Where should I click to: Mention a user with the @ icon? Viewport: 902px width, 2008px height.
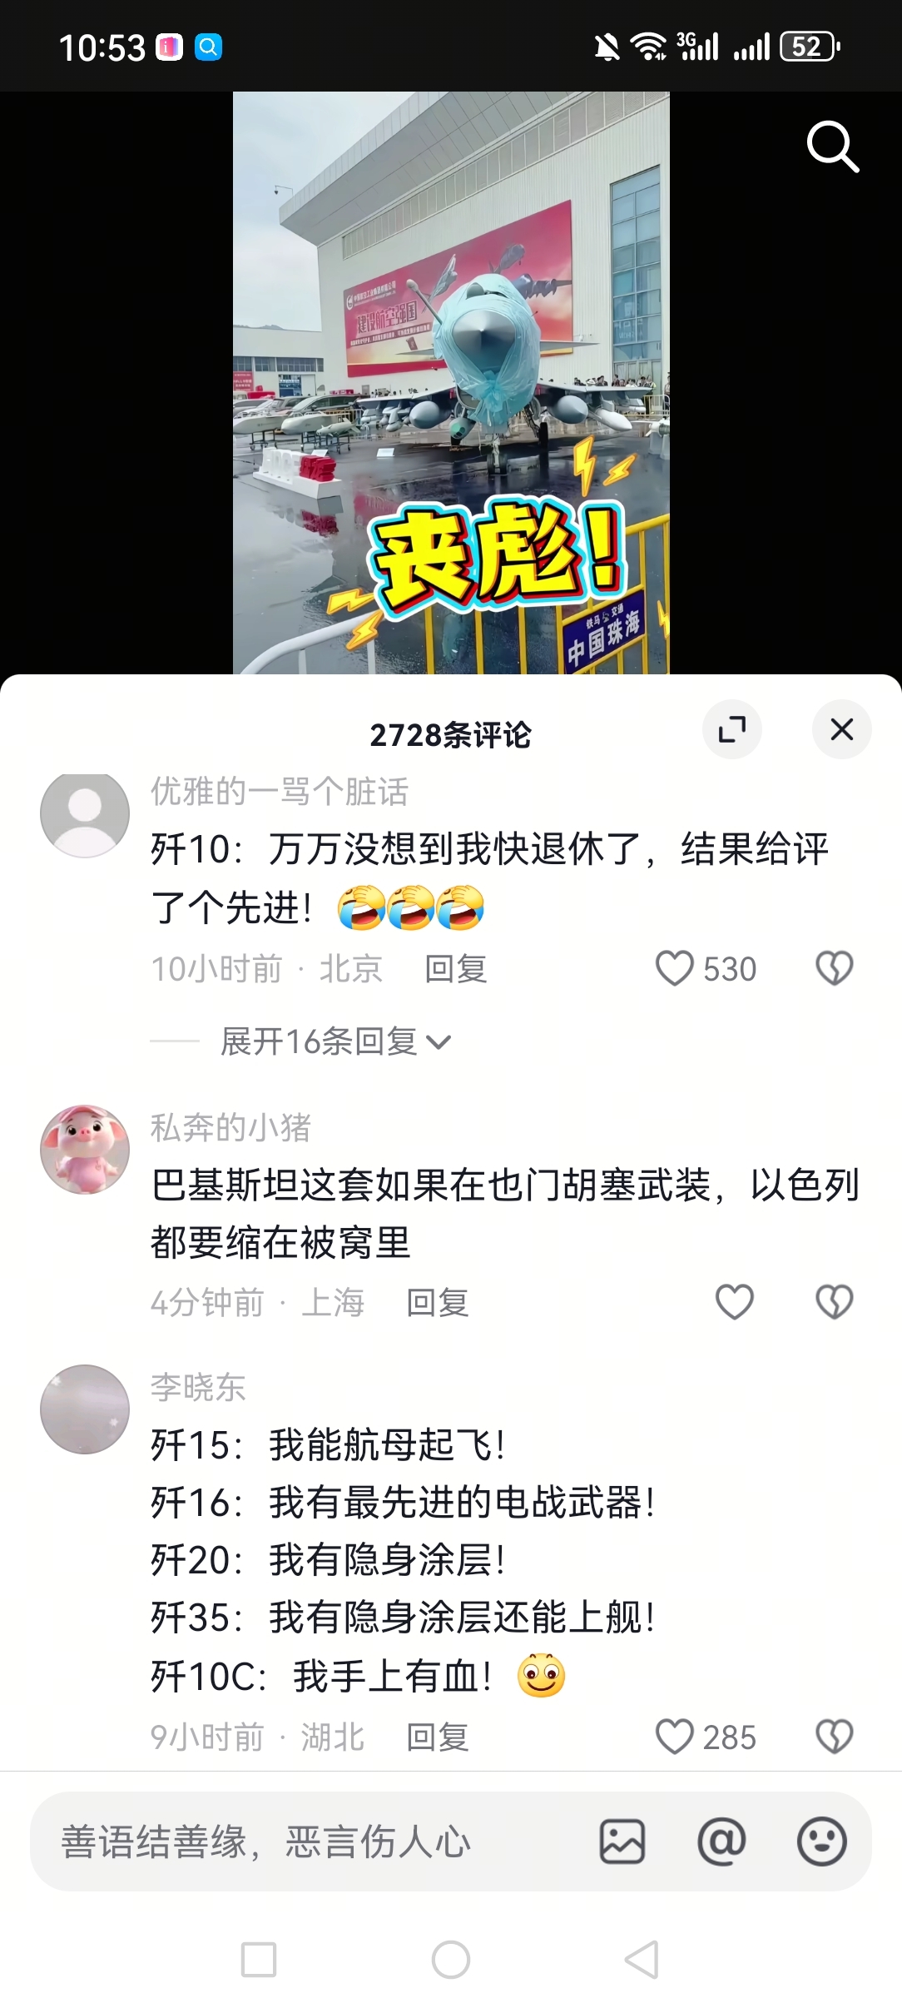pyautogui.click(x=721, y=1841)
